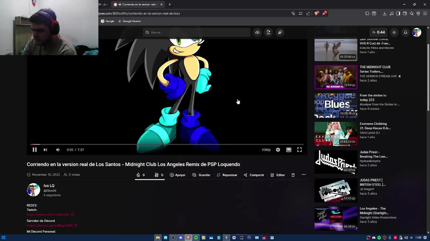Image resolution: width=430 pixels, height=241 pixels.
Task: Select the Corriendo en la version real browser tab
Action: click(x=137, y=4)
